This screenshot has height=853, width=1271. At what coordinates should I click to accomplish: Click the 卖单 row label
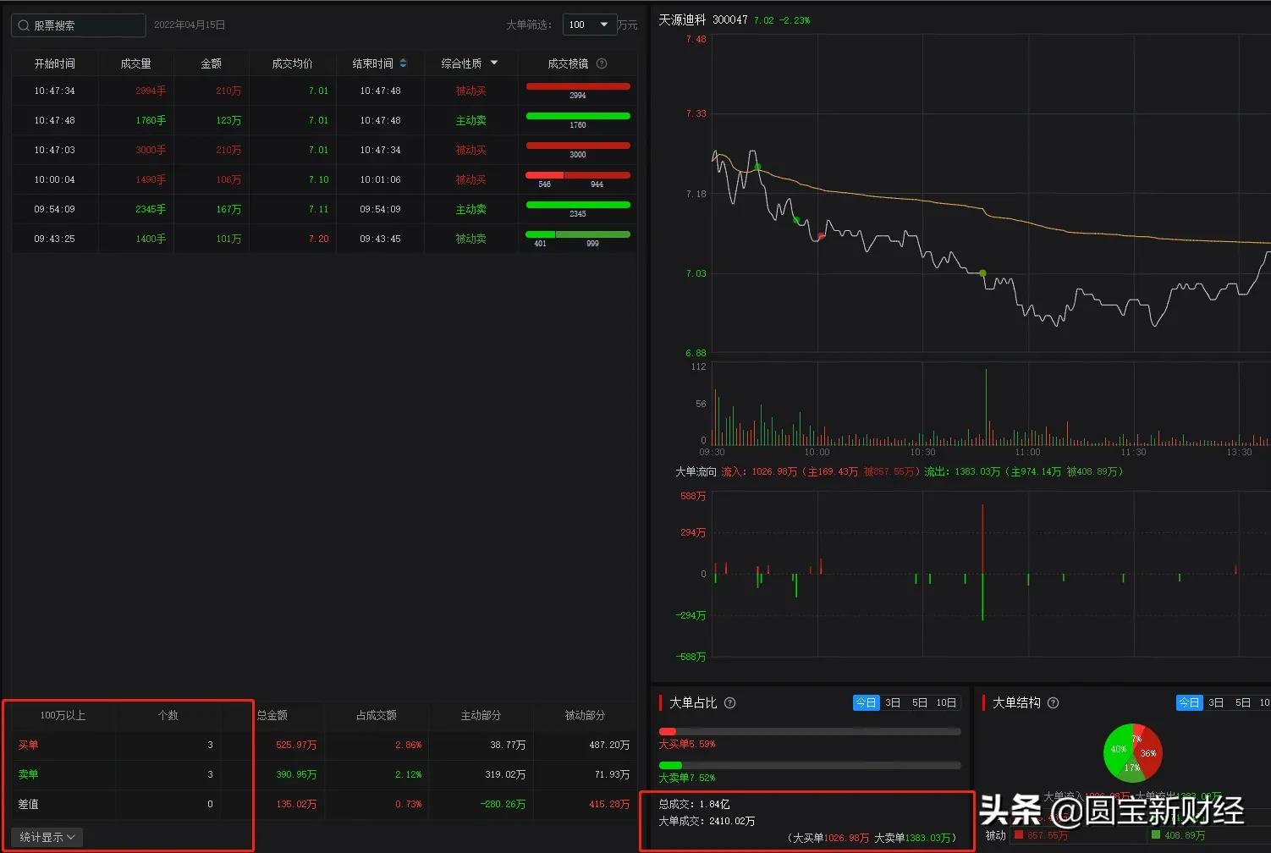pyautogui.click(x=28, y=774)
